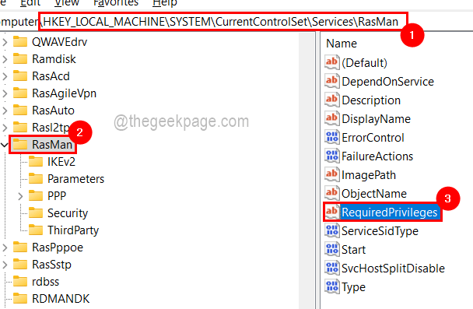Image resolution: width=473 pixels, height=309 pixels.
Task: Select the RequiredPrivileges value name
Action: [x=390, y=212]
